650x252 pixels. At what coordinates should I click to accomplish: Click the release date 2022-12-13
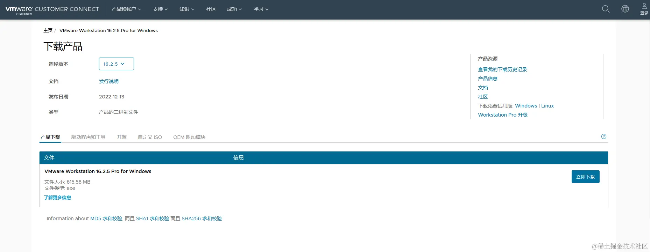pyautogui.click(x=112, y=97)
